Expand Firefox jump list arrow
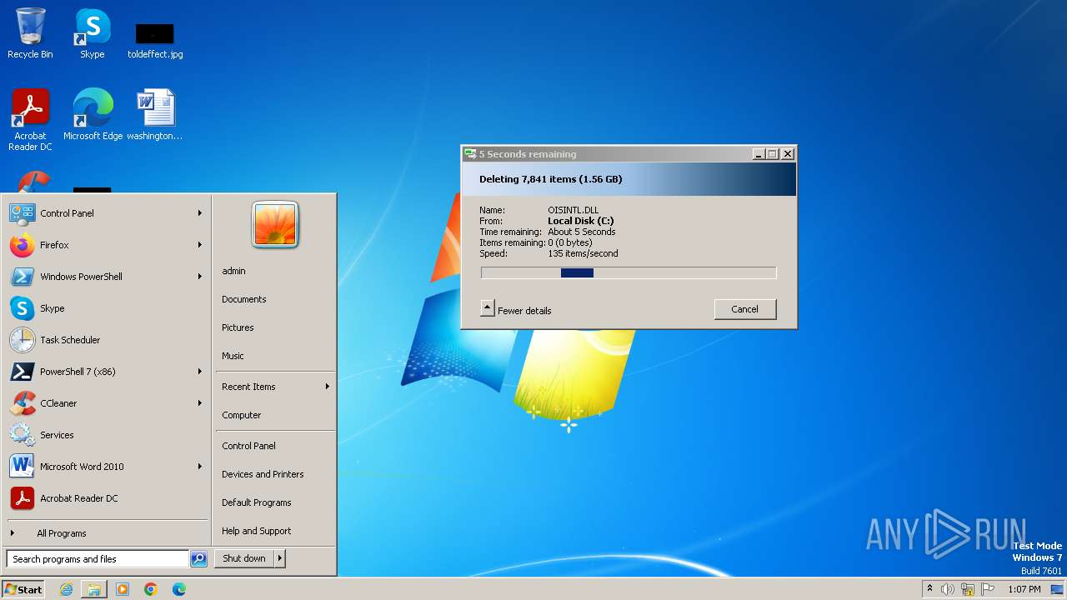 200,245
